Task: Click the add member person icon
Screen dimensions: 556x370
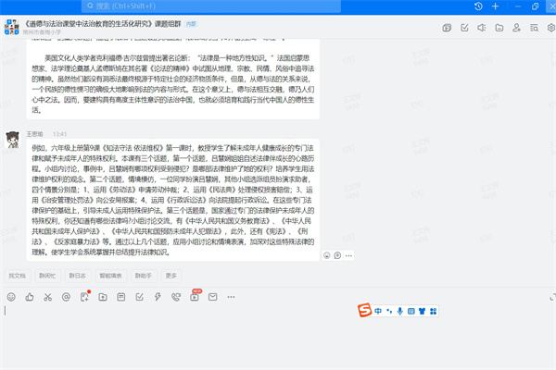Action: 516,28
